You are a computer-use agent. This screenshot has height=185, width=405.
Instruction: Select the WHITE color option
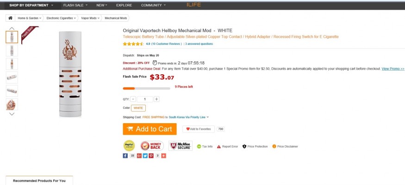pyautogui.click(x=138, y=108)
